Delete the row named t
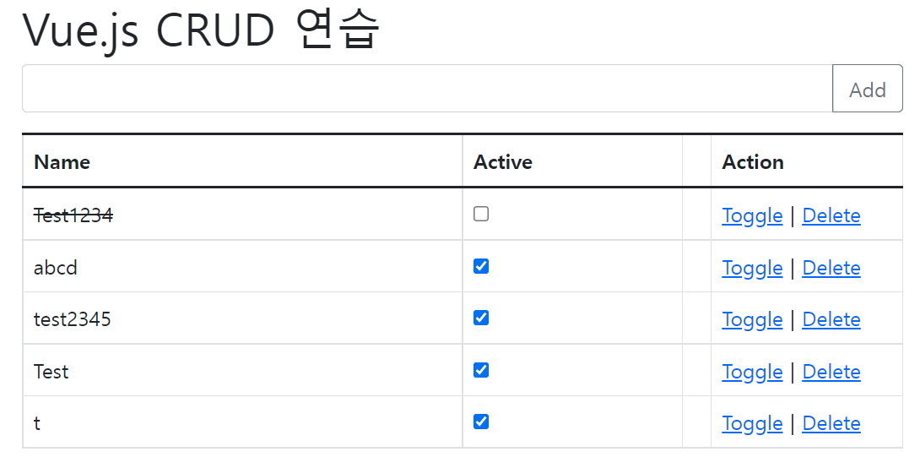The height and width of the screenshot is (468, 920). (831, 424)
